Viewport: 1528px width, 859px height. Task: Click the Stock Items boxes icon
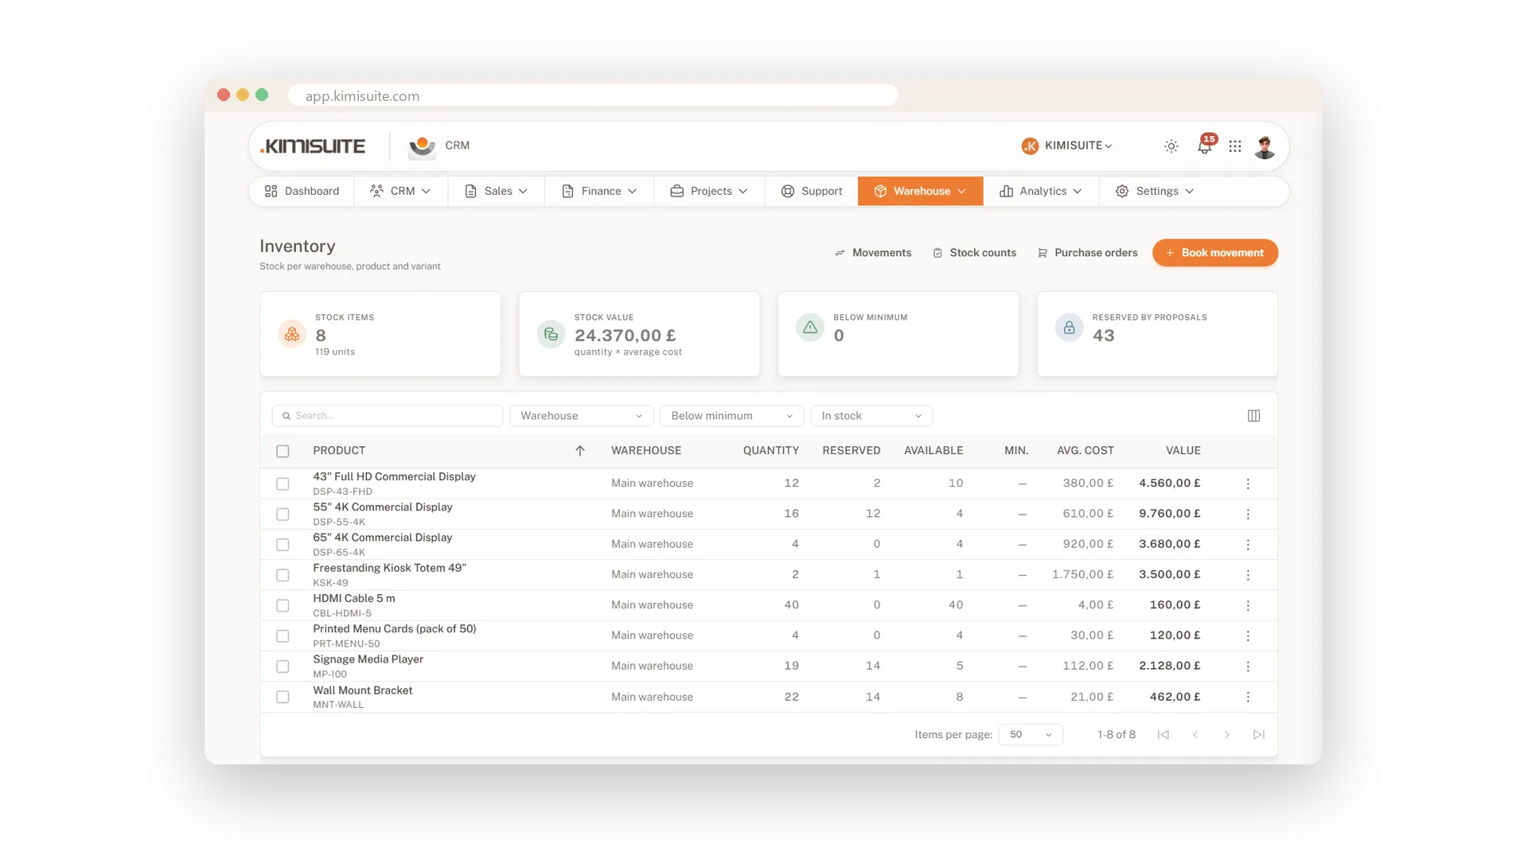(292, 334)
